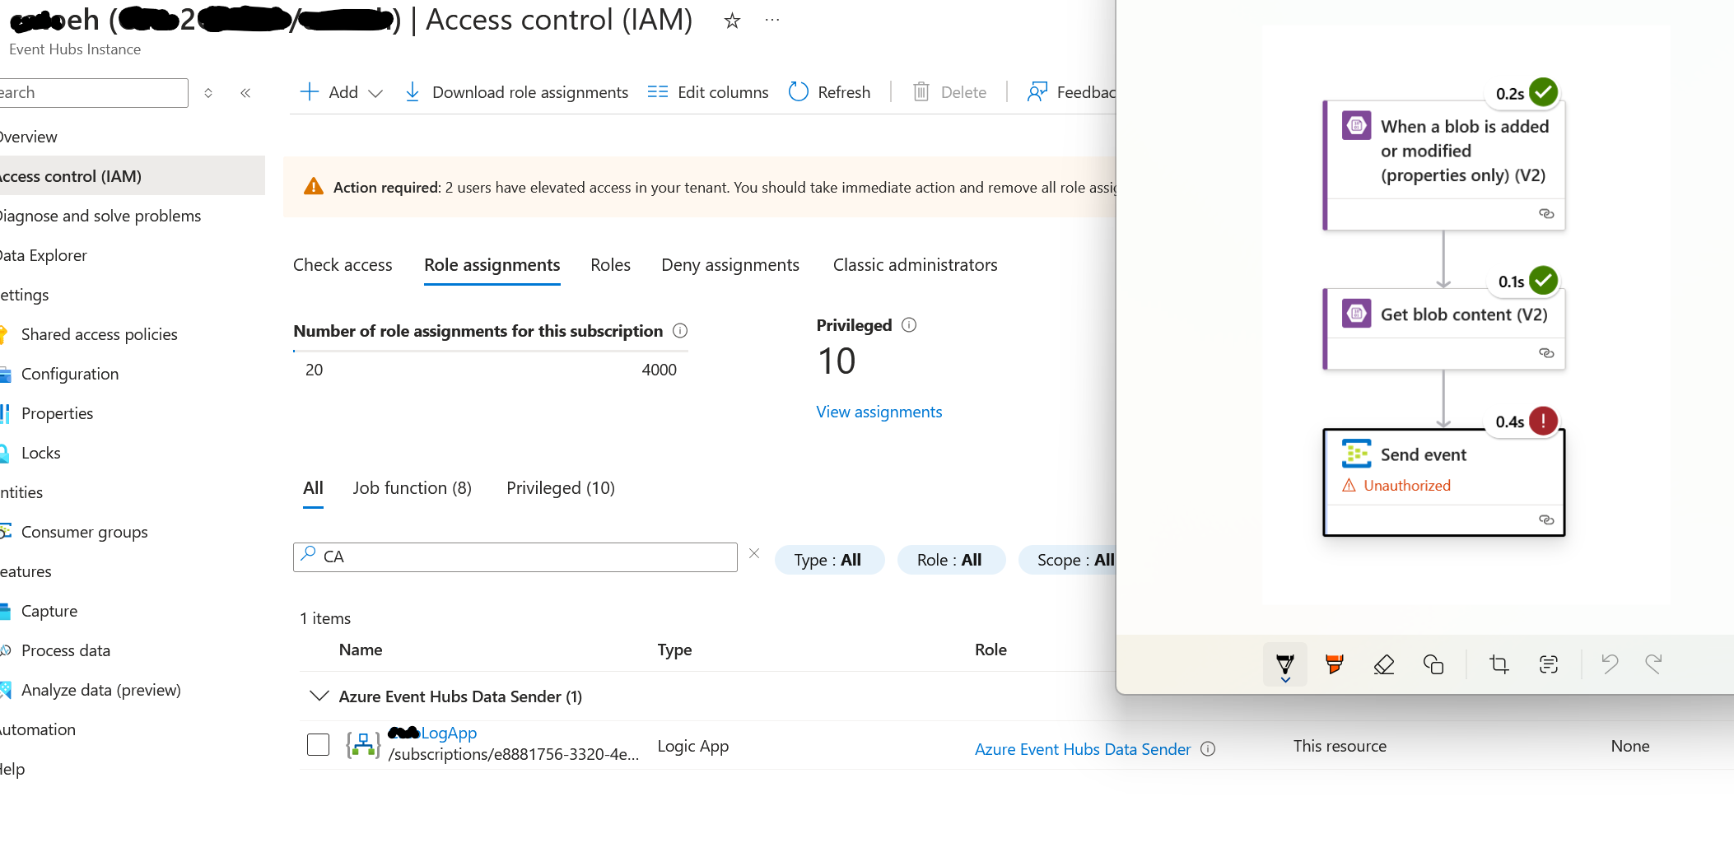
Task: Open the Type : All filter
Action: coord(828,560)
